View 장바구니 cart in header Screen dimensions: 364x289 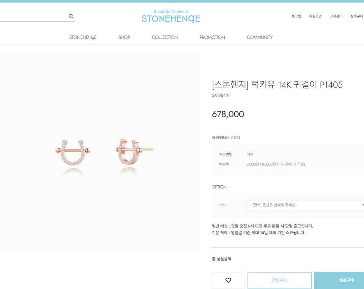(356, 16)
